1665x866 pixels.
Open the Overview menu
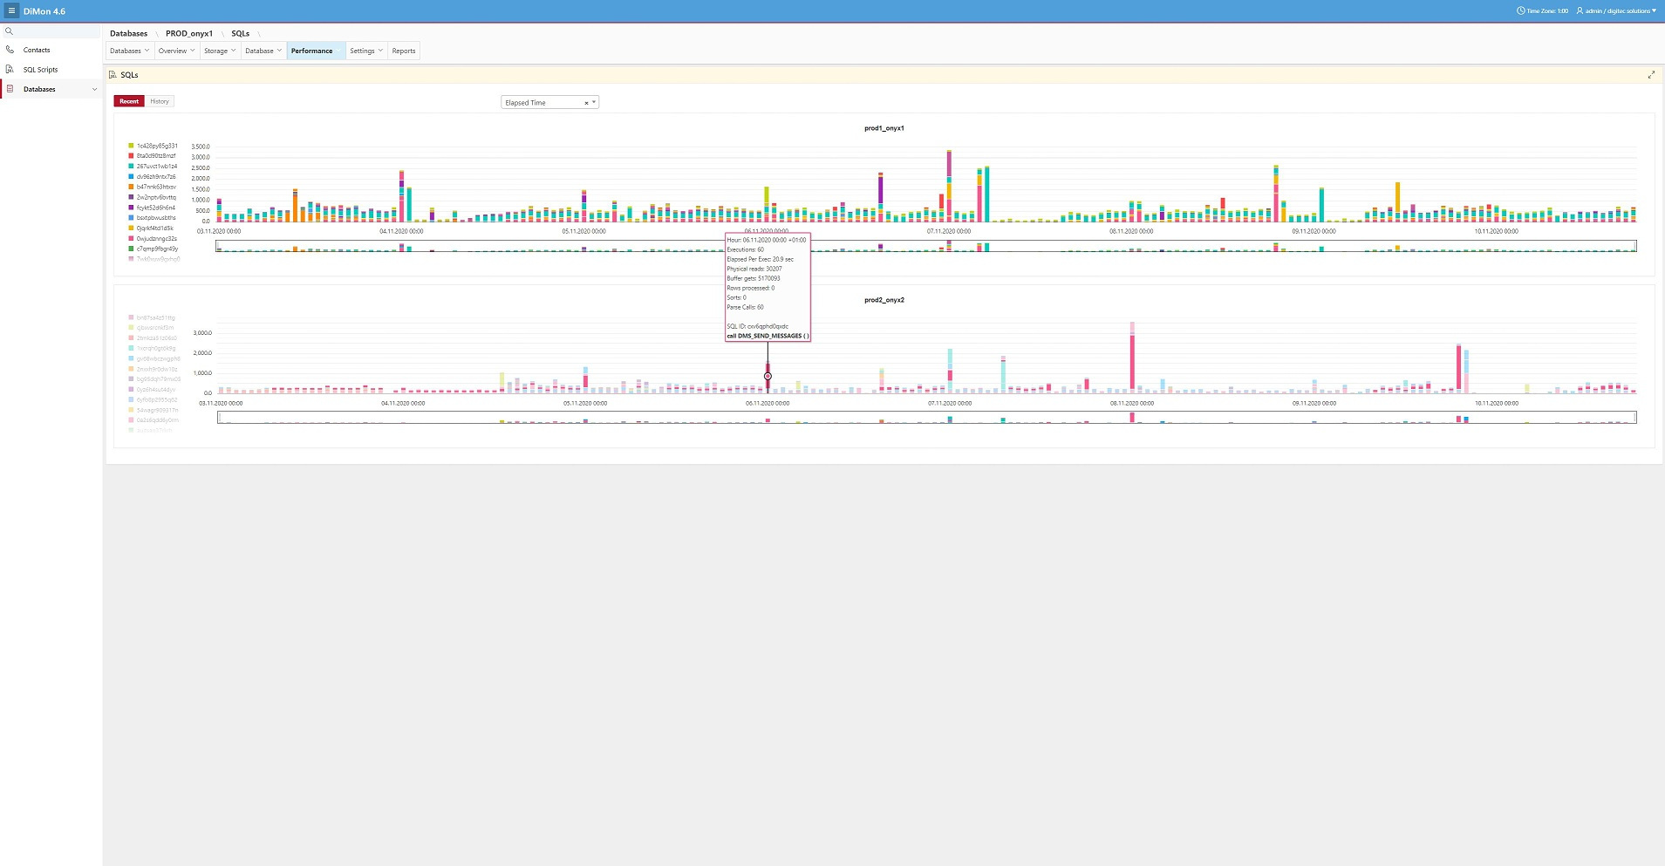(x=176, y=51)
